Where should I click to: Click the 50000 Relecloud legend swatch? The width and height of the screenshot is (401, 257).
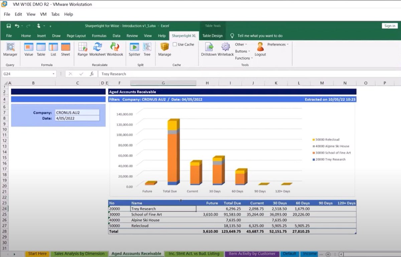[313, 140]
